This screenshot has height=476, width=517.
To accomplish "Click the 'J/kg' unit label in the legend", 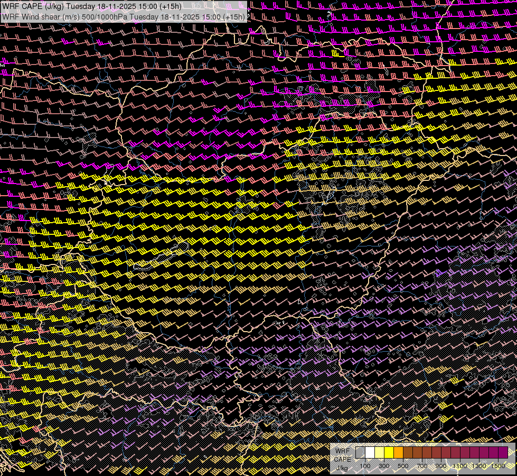I will click(342, 468).
